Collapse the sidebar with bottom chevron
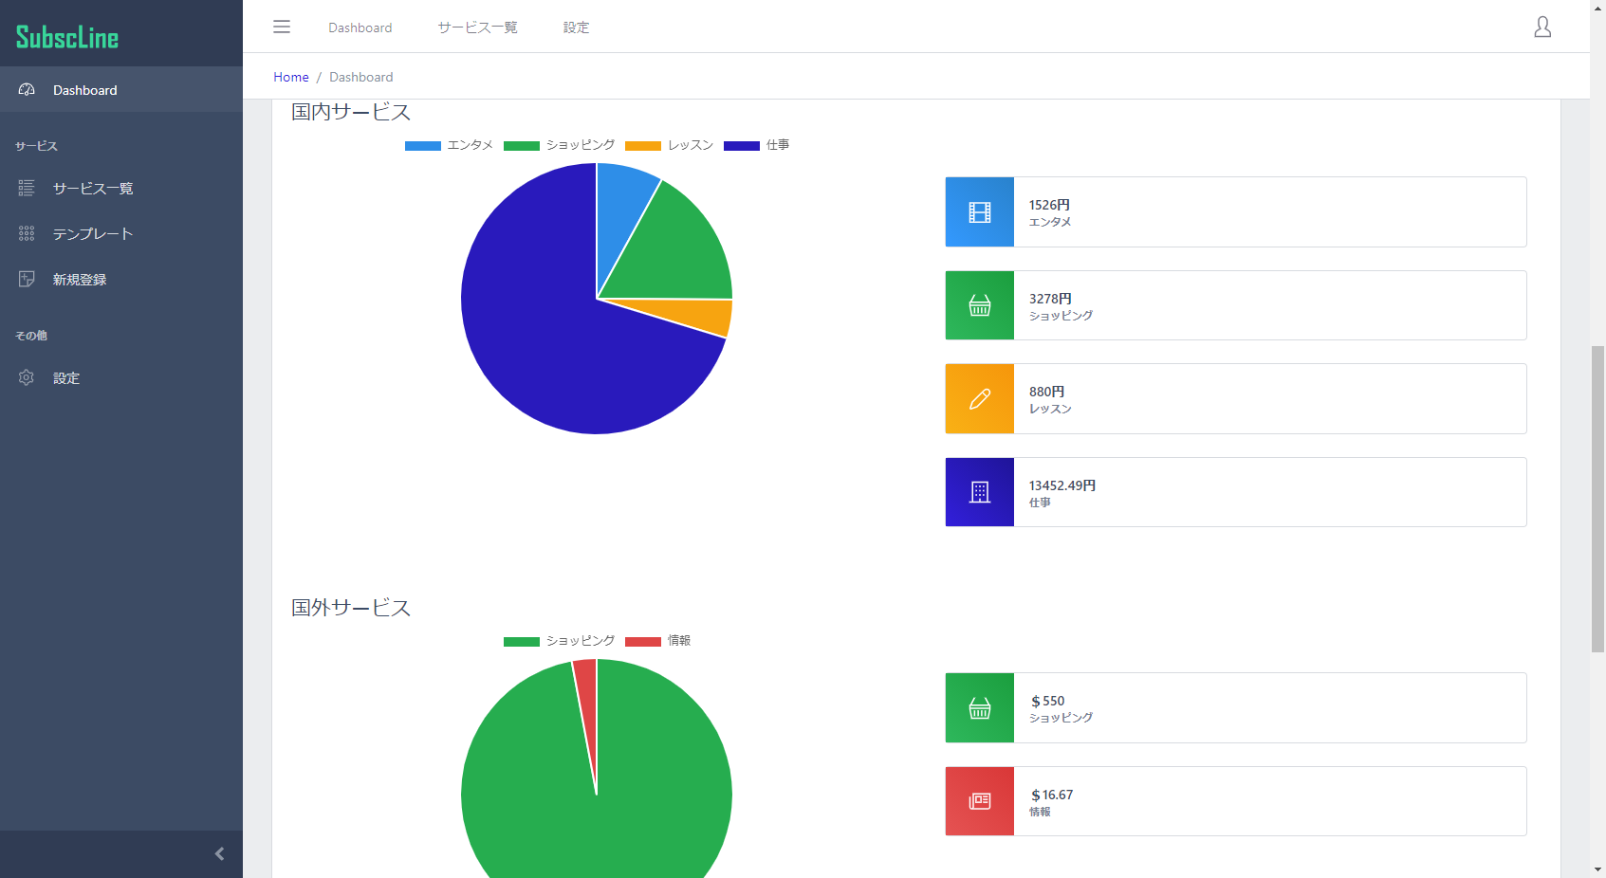The width and height of the screenshot is (1606, 878). coord(219,853)
